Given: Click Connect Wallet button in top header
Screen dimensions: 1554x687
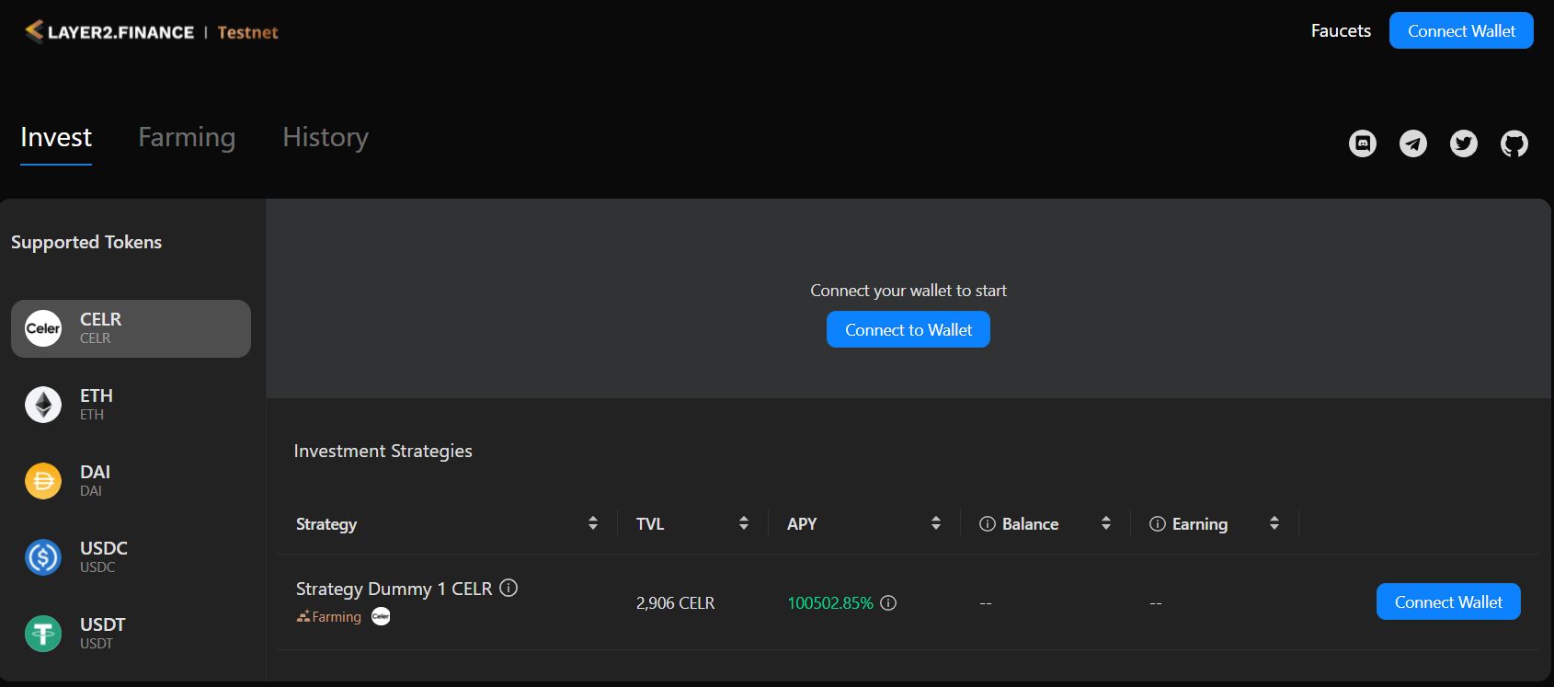Looking at the screenshot, I should tap(1460, 31).
